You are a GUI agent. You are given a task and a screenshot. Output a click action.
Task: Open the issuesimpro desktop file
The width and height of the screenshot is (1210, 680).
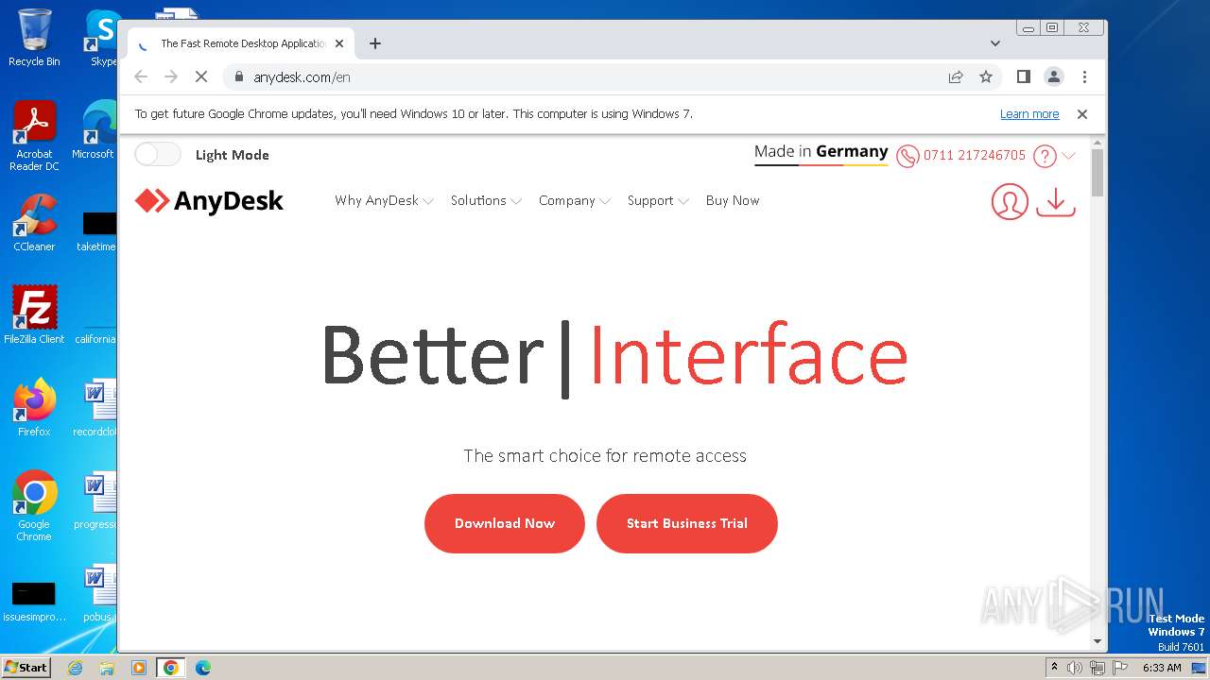(34, 602)
